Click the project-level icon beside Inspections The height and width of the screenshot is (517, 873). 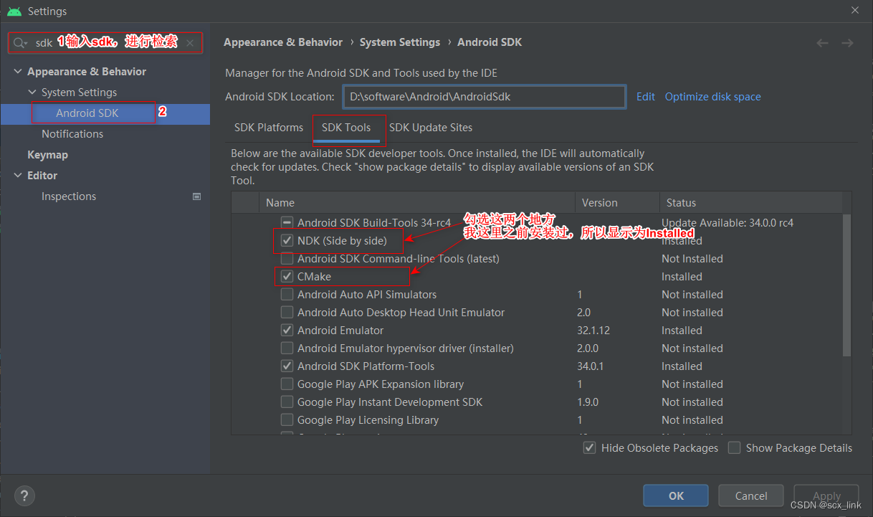pyautogui.click(x=197, y=196)
